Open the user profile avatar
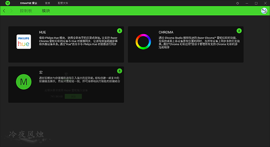270x147 pixels. [x=264, y=11]
